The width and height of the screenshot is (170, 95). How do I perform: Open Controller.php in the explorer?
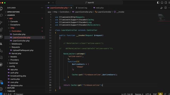point(19,34)
